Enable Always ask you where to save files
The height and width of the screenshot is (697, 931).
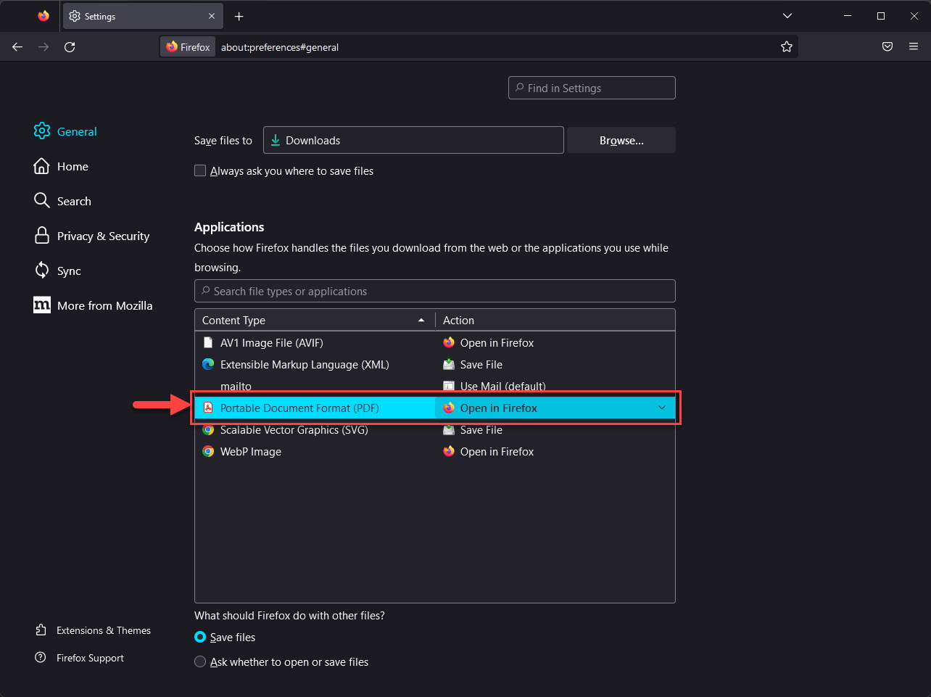[x=200, y=171]
